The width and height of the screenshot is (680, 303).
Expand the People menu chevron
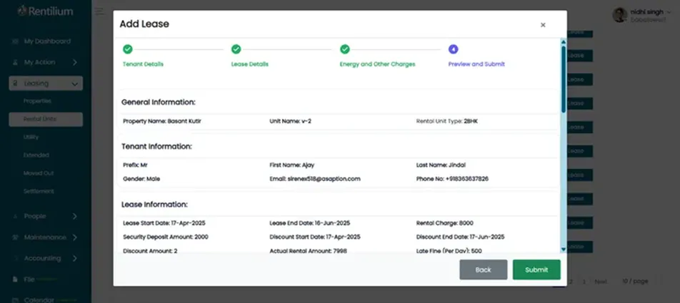point(74,216)
